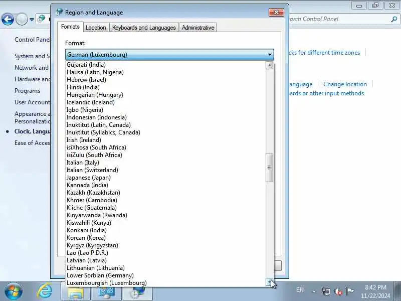The image size is (401, 301).
Task: Click the Forward arrow in Control Panel
Action: coord(22,19)
